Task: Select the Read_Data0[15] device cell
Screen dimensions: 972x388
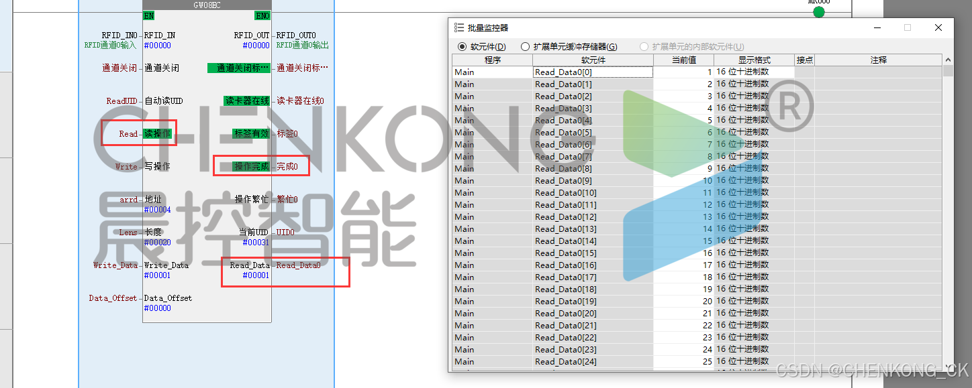Action: (593, 253)
